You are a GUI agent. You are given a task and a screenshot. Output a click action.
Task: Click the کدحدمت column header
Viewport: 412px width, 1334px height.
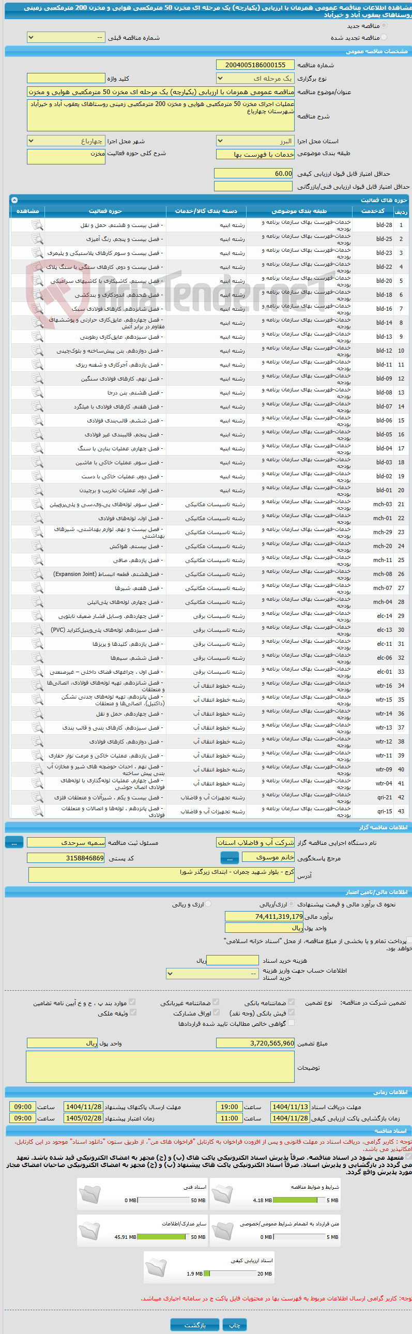pos(373,211)
